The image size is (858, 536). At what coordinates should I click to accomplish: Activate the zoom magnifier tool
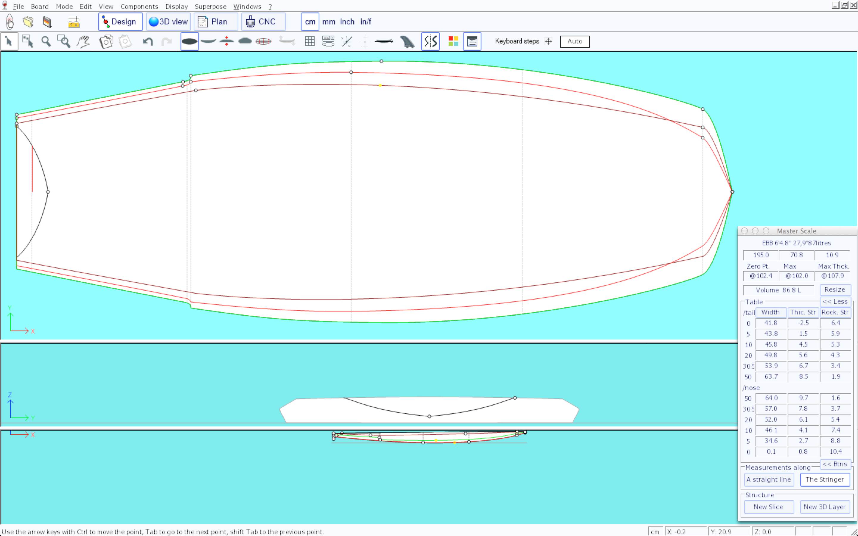pyautogui.click(x=46, y=41)
